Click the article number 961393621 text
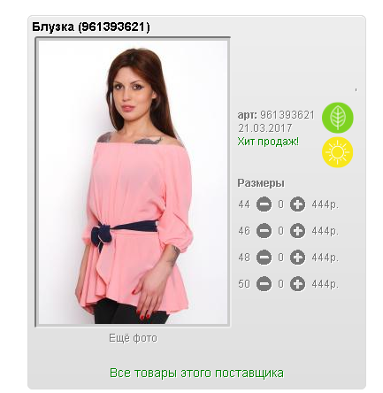 tap(287, 115)
